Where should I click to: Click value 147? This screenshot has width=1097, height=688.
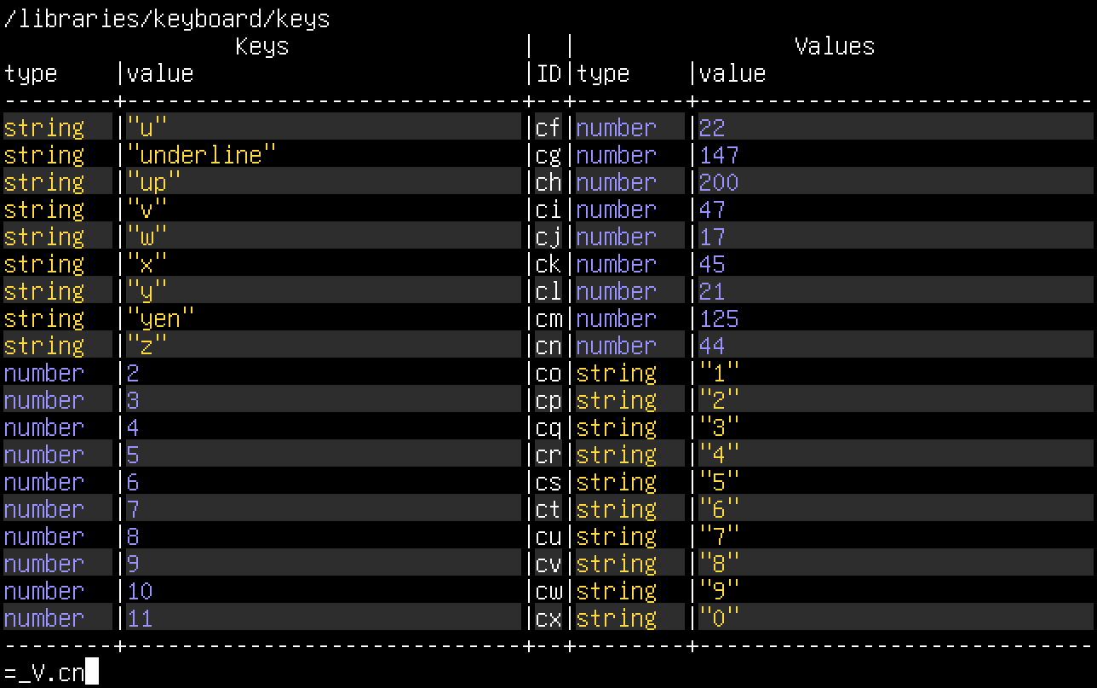pyautogui.click(x=719, y=155)
